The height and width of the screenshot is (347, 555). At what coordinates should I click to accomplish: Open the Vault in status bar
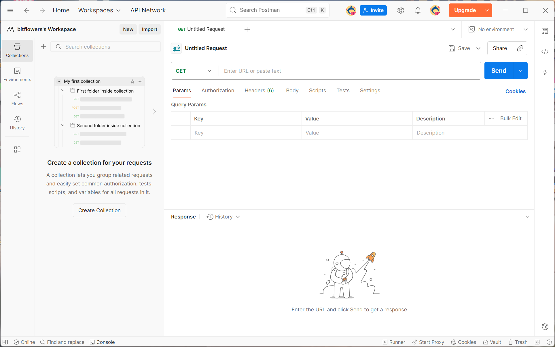click(x=492, y=342)
